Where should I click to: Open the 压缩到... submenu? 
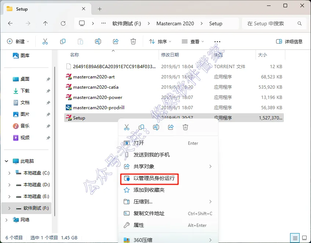[168, 202]
